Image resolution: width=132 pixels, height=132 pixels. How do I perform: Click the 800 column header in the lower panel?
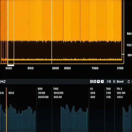point(40,89)
